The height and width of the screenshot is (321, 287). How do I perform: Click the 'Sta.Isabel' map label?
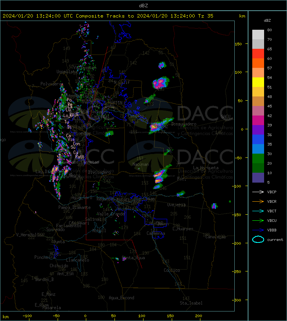click(191, 303)
